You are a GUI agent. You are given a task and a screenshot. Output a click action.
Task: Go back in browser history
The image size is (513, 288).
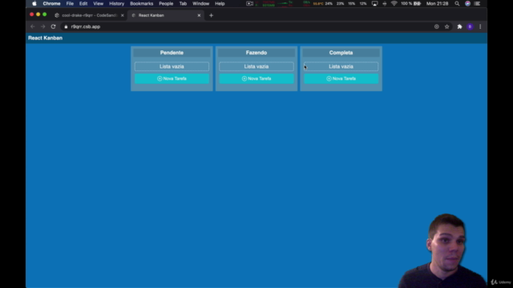33,26
